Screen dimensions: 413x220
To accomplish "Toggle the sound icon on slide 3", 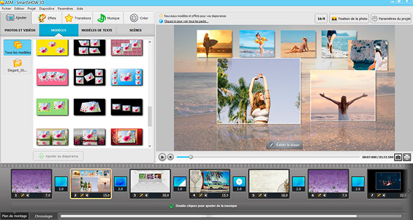I will coord(147,196).
